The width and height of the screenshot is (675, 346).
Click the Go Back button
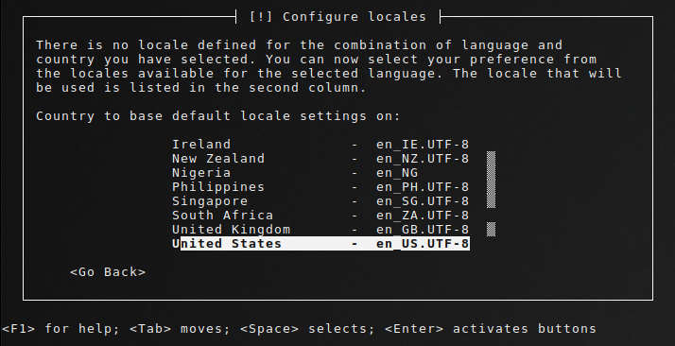tap(108, 272)
